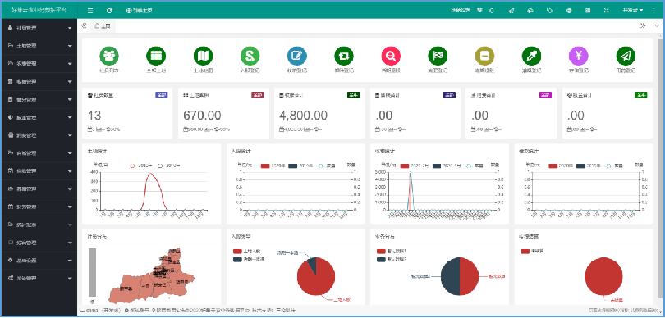Open the folded-map shortcut icon
Viewport: 665px width, 318px height.
(x=204, y=56)
